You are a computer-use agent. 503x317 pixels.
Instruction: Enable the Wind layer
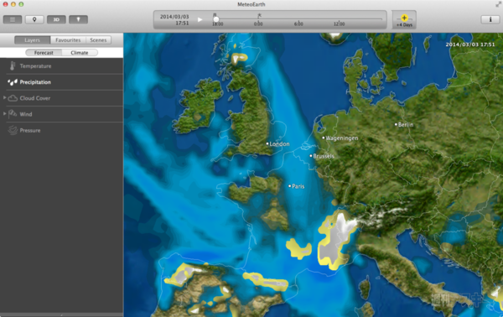(x=26, y=114)
